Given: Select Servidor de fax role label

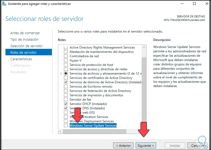Looking at the screenshot, I should pyautogui.click(x=80, y=100).
